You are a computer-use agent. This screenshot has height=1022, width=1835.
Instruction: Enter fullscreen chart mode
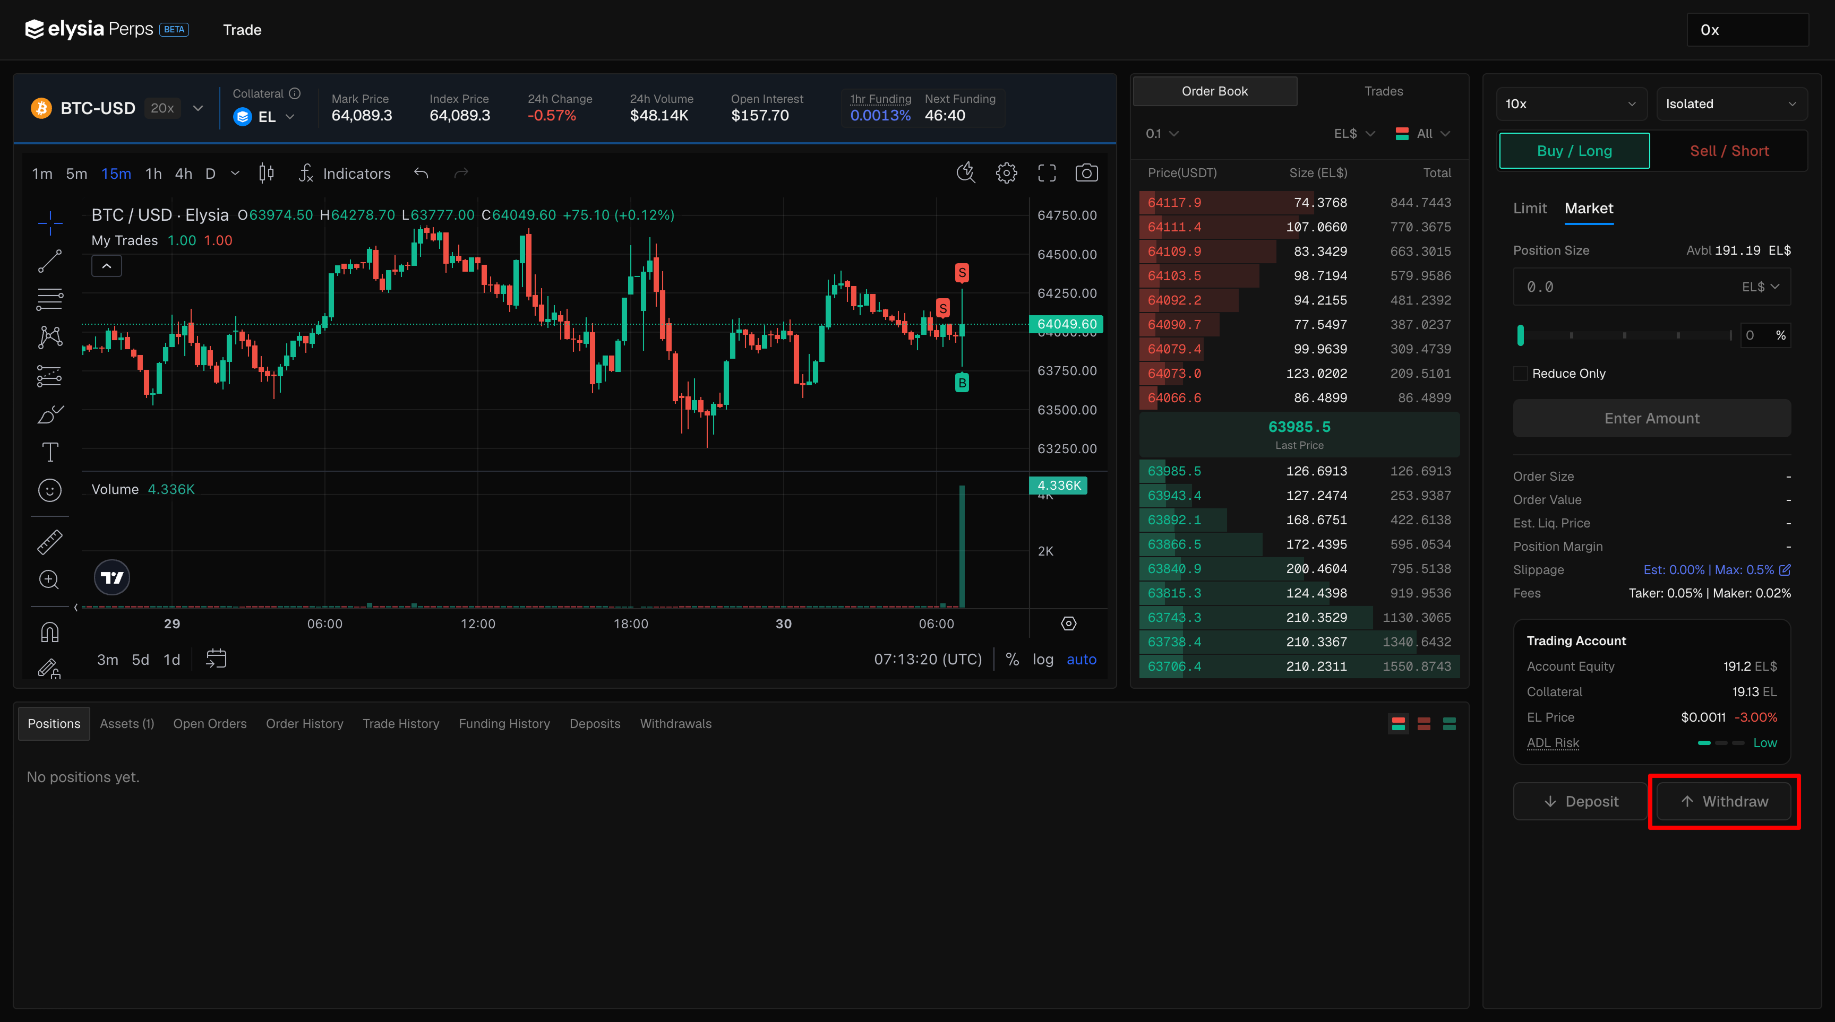1047,173
